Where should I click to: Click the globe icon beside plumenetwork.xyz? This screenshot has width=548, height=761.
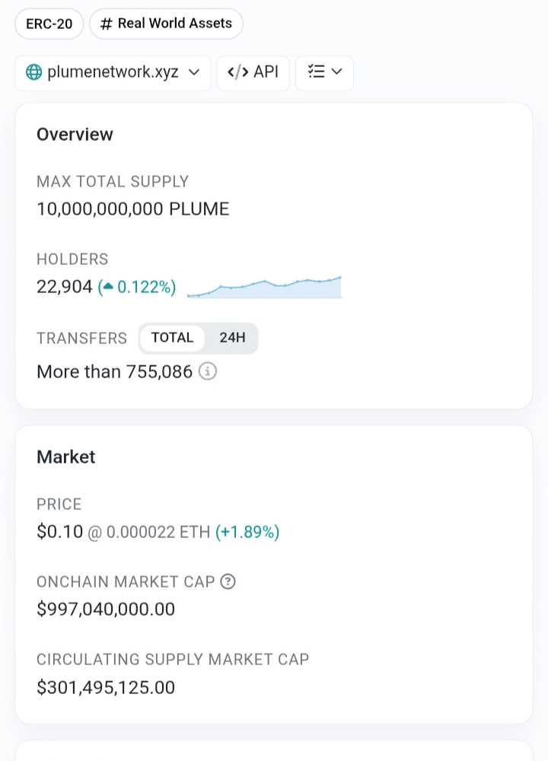[x=33, y=72]
